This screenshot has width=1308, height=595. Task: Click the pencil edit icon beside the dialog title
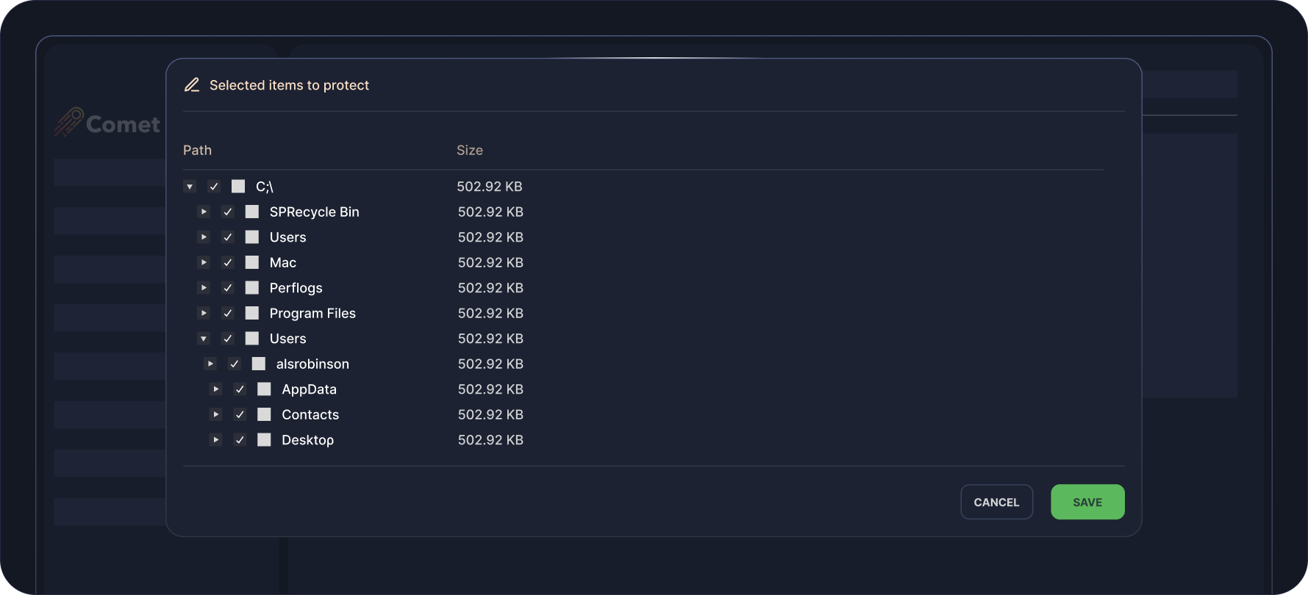(x=192, y=85)
